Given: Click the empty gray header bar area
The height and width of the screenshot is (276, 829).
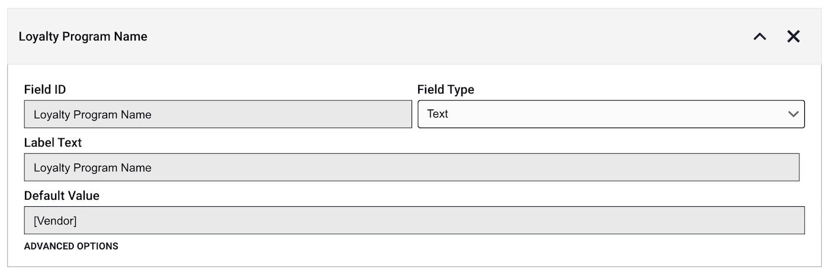Looking at the screenshot, I should (444, 37).
